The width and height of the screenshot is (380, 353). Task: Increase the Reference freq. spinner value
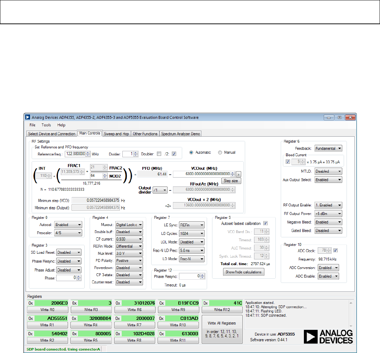(88, 153)
